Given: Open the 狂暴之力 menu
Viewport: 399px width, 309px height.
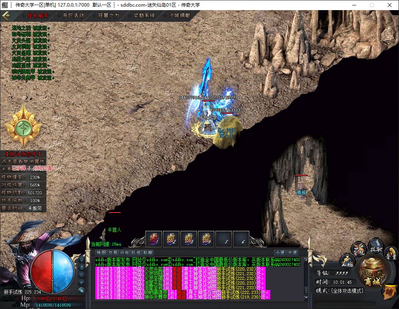Looking at the screenshot, I should click(108, 16).
